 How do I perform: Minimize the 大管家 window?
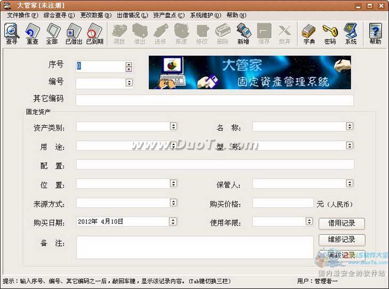coord(358,6)
